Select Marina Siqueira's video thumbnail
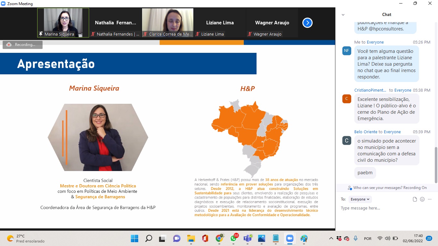Image resolution: width=438 pixels, height=246 pixels. pos(63,23)
